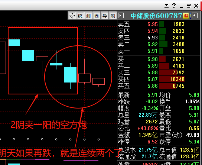Click the 导 export toolbar button
202x165 pixels.
click(105, 16)
